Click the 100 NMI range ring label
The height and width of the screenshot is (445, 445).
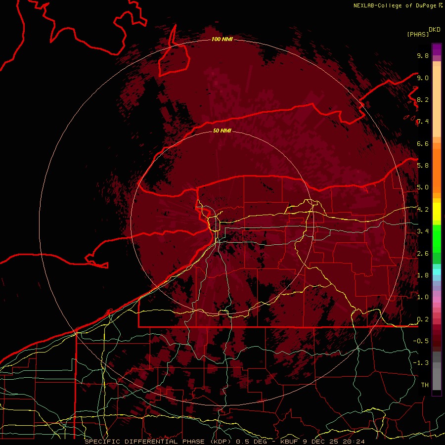(222, 39)
